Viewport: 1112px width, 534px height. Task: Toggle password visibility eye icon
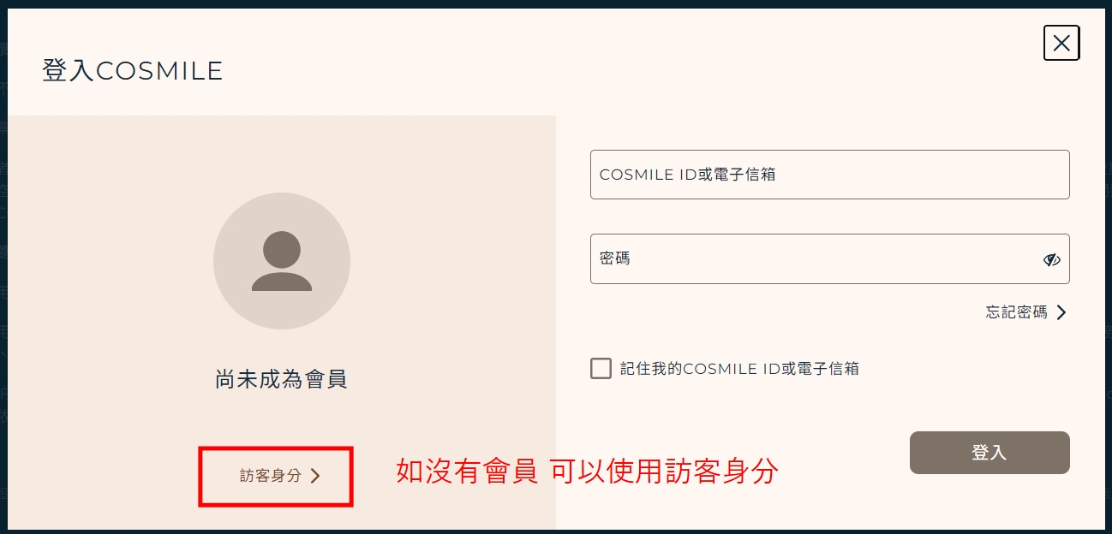[1052, 259]
